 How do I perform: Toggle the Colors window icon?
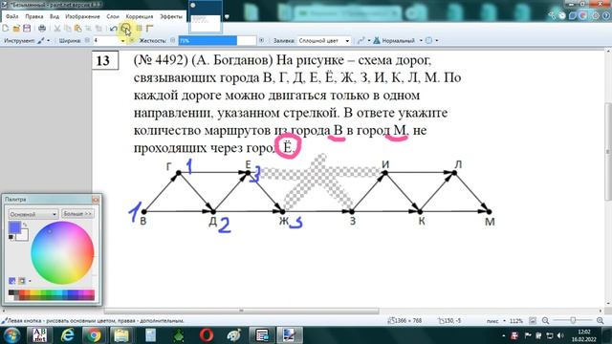(x=583, y=15)
